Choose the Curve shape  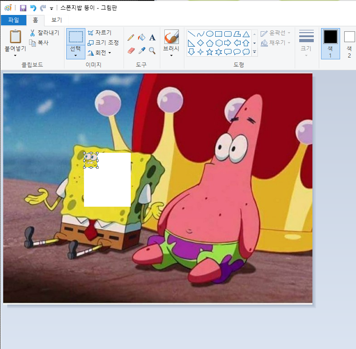click(201, 34)
